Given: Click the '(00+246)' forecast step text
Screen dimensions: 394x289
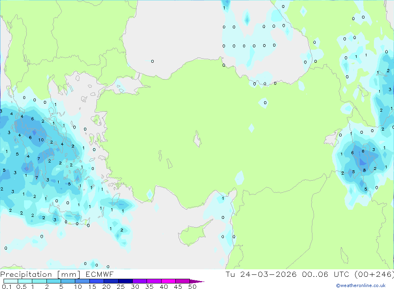Looking at the screenshot, I should 374,274.
